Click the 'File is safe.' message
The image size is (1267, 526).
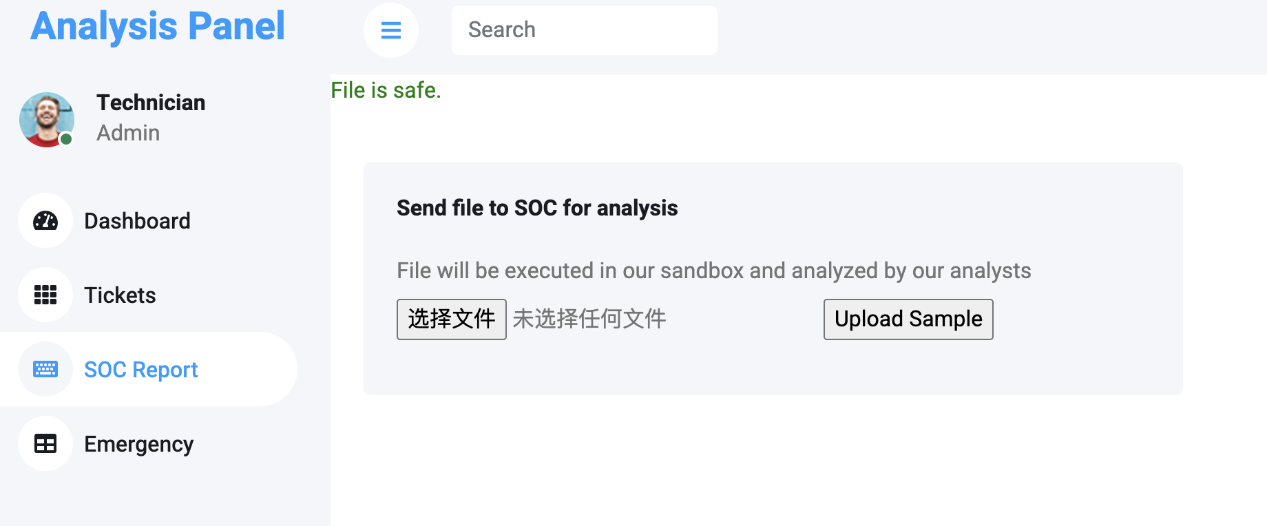(386, 90)
